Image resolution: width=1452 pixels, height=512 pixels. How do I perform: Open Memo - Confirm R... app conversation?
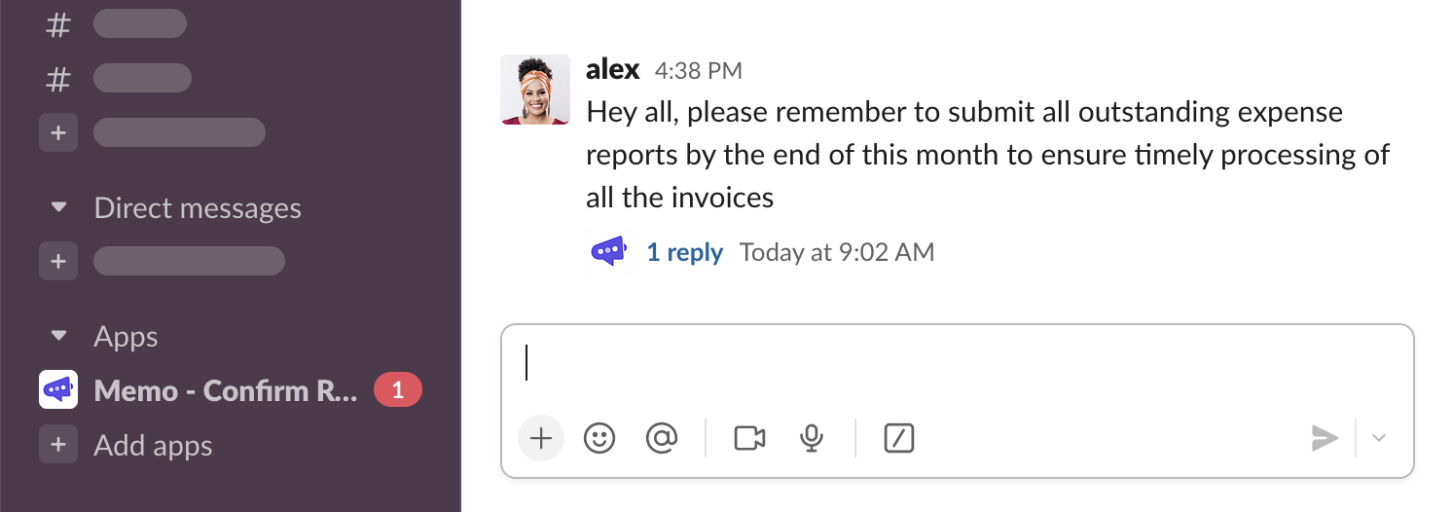click(226, 390)
